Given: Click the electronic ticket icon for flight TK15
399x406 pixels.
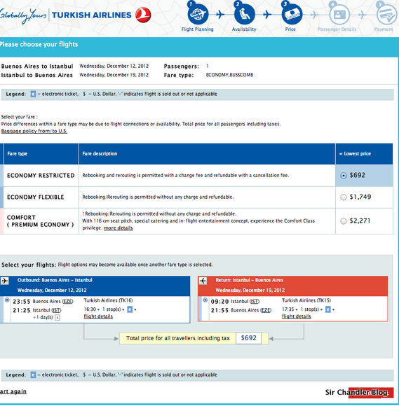Looking at the screenshot, I should click(328, 309).
